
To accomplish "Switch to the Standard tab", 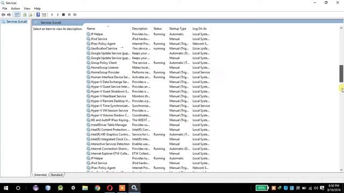I will (x=56, y=175).
